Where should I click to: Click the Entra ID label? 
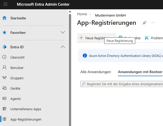pos(17,47)
